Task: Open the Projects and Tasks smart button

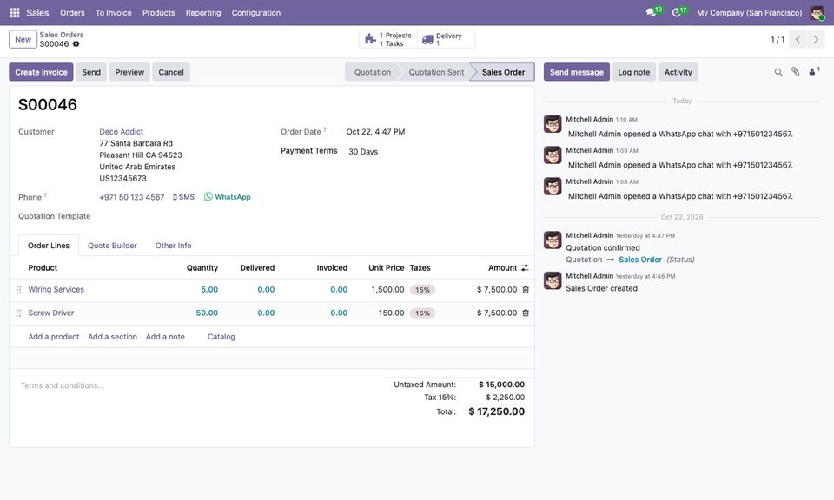Action: point(388,39)
